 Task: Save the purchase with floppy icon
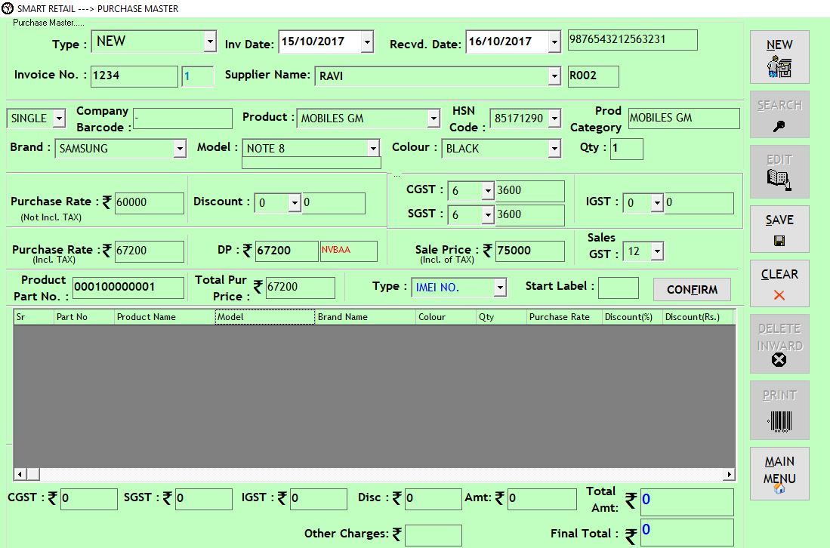[779, 229]
